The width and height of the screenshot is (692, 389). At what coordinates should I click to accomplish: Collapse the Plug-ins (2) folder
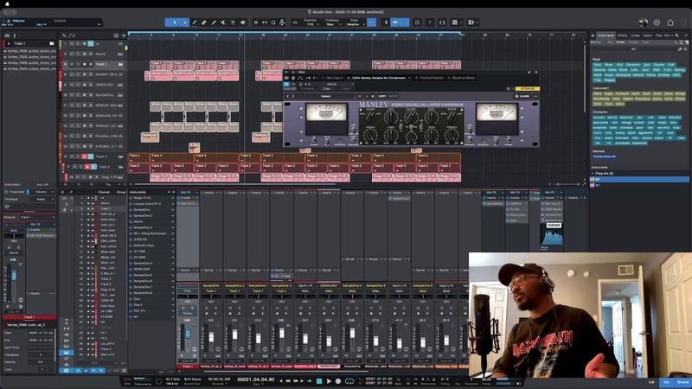[593, 174]
